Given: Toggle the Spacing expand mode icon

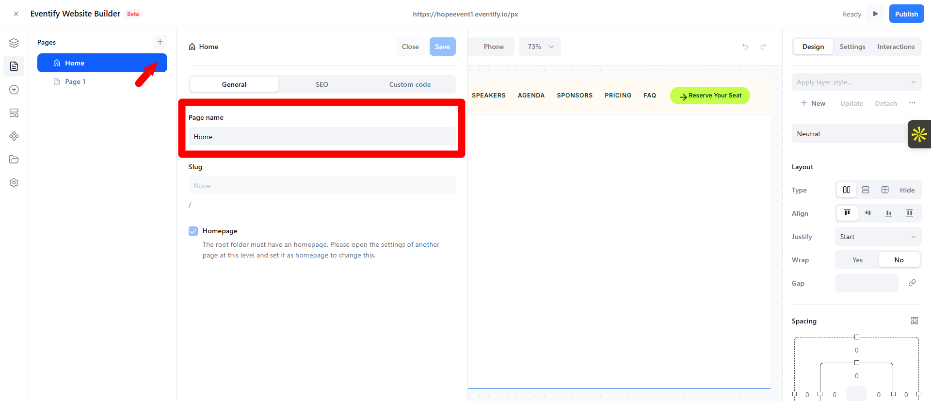Looking at the screenshot, I should pos(915,321).
